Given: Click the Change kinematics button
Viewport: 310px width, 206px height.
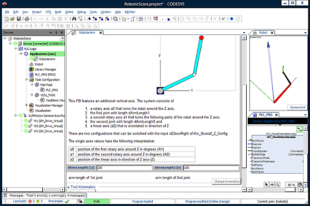Looking at the screenshot, I should tap(227, 182).
